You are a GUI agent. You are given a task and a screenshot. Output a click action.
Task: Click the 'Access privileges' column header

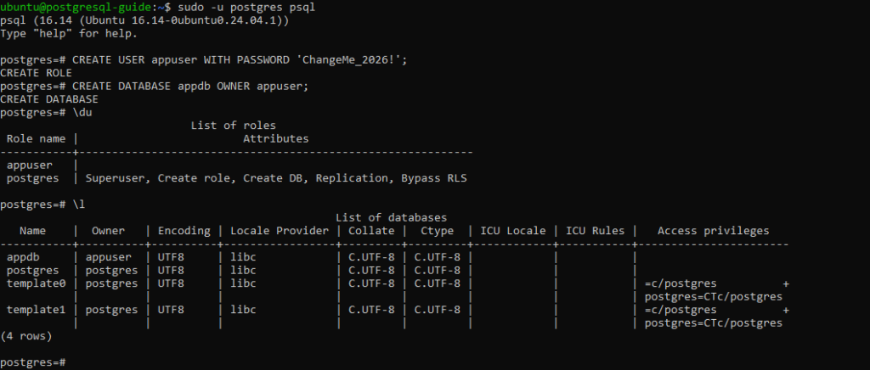tap(713, 231)
